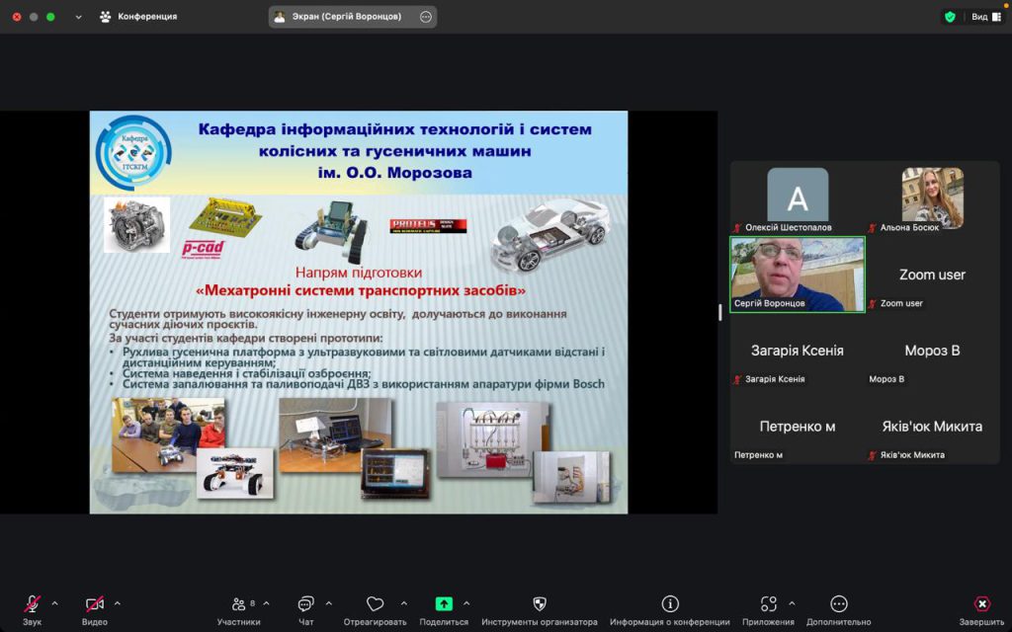Click the red Завершить end button
The image size is (1012, 632).
(981, 604)
